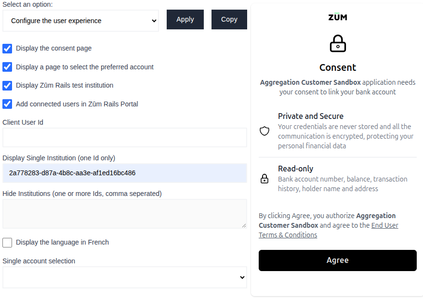Open the End User Terms & Conditions link

(329, 230)
